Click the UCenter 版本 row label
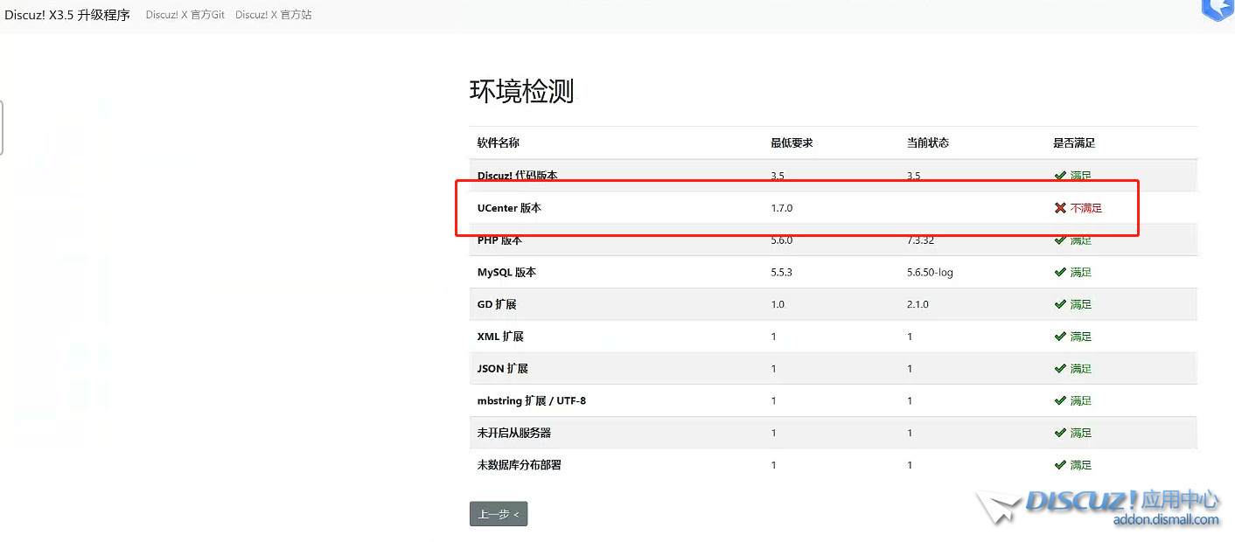 (509, 208)
